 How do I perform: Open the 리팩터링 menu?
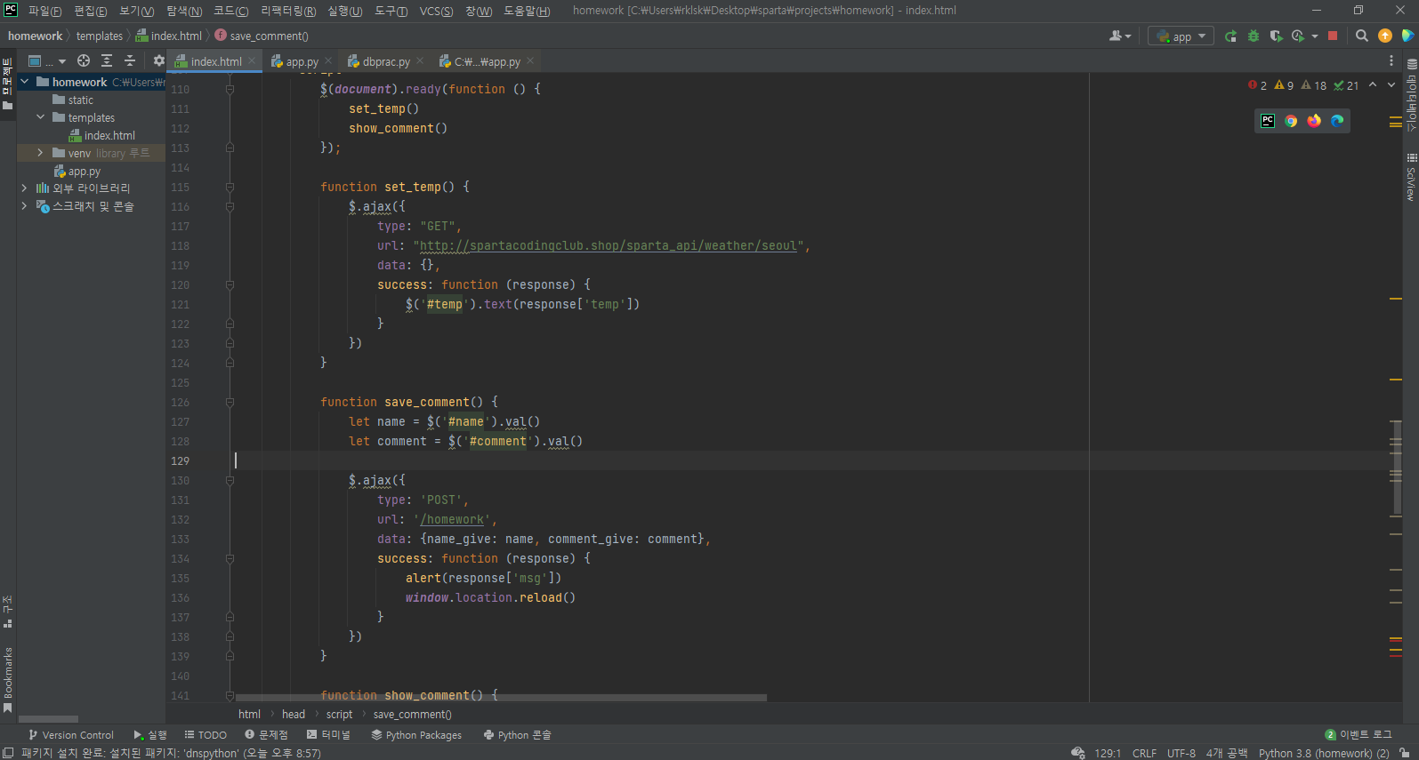[288, 11]
